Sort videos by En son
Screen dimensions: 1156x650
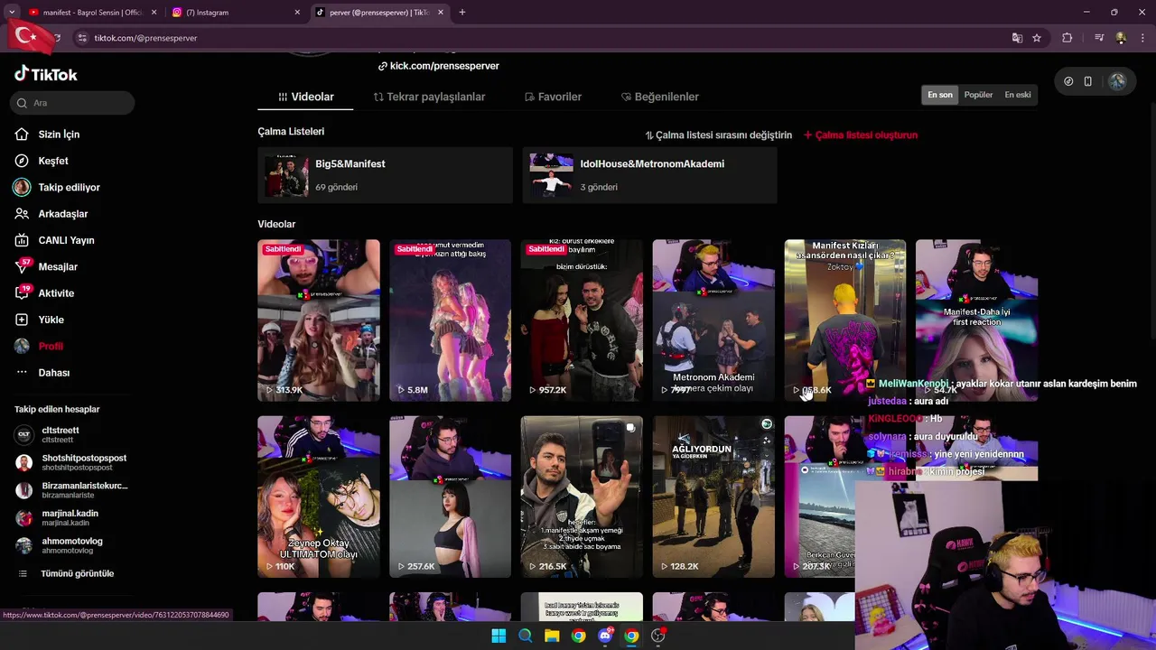[x=939, y=95]
